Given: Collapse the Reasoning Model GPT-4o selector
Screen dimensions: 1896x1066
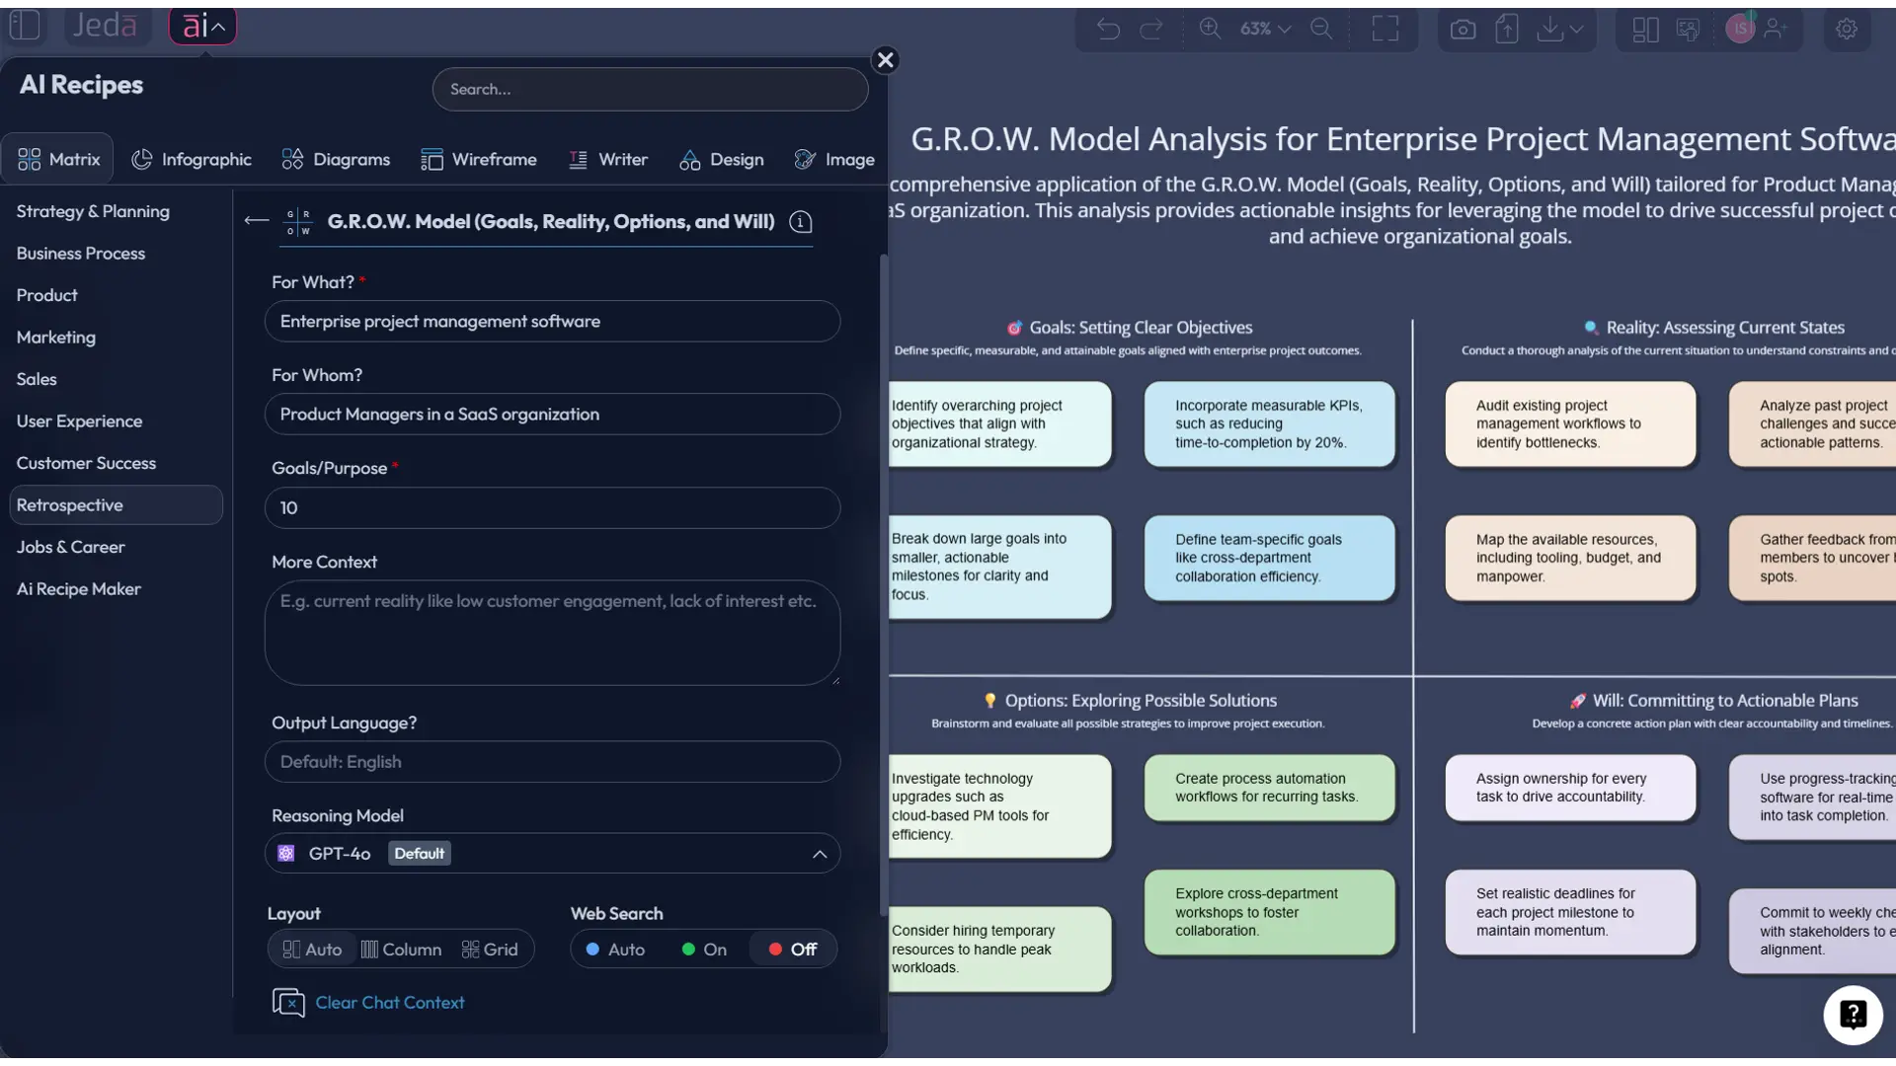Looking at the screenshot, I should [820, 853].
